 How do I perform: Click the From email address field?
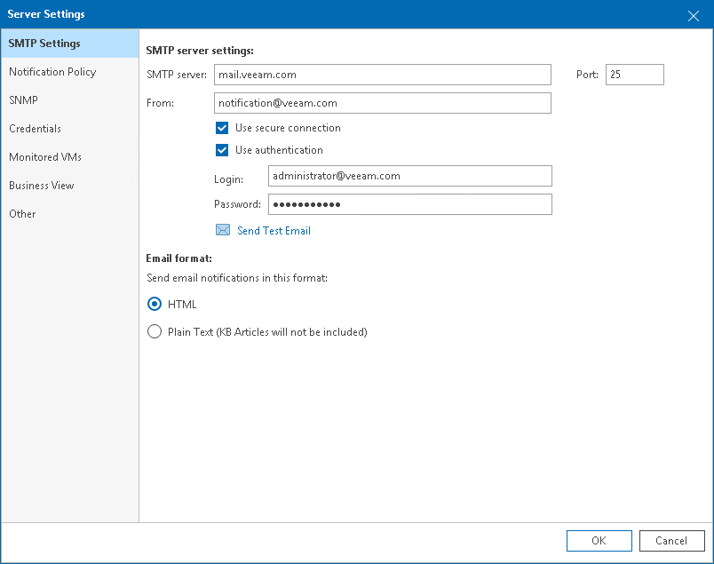tap(382, 103)
